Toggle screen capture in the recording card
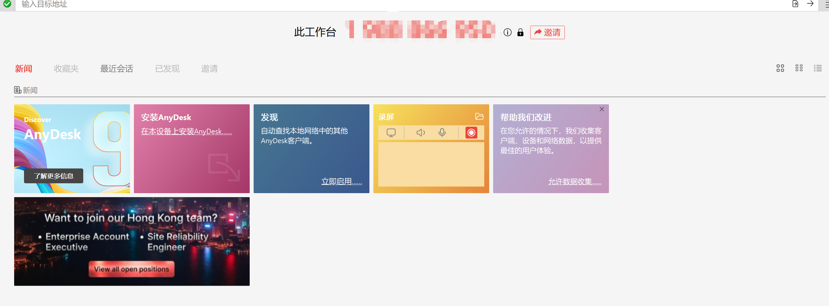This screenshot has width=829, height=306. click(391, 133)
